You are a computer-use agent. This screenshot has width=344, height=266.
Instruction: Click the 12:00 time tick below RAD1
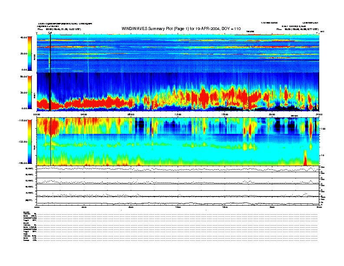[x=178, y=114]
